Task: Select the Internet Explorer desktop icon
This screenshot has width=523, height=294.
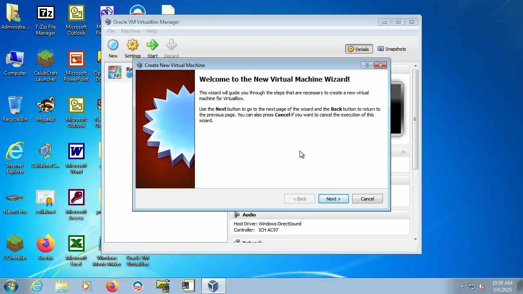Action: pos(15,158)
